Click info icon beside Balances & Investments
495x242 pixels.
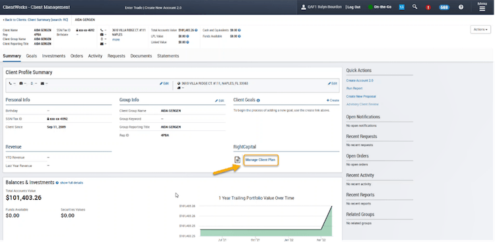(x=57, y=182)
